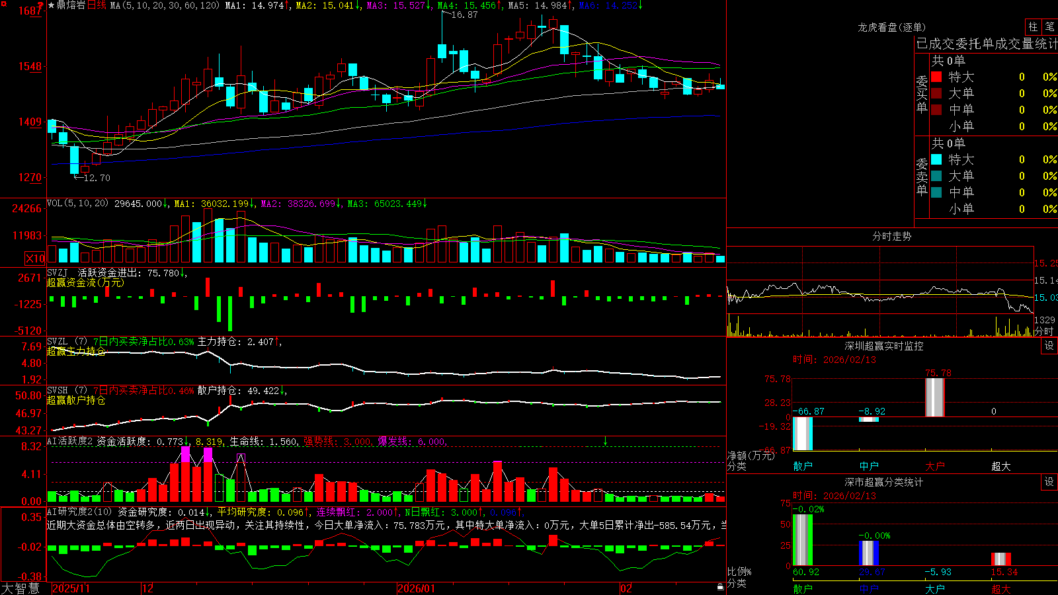Click the 超赢散户持仓 label

tap(76, 400)
